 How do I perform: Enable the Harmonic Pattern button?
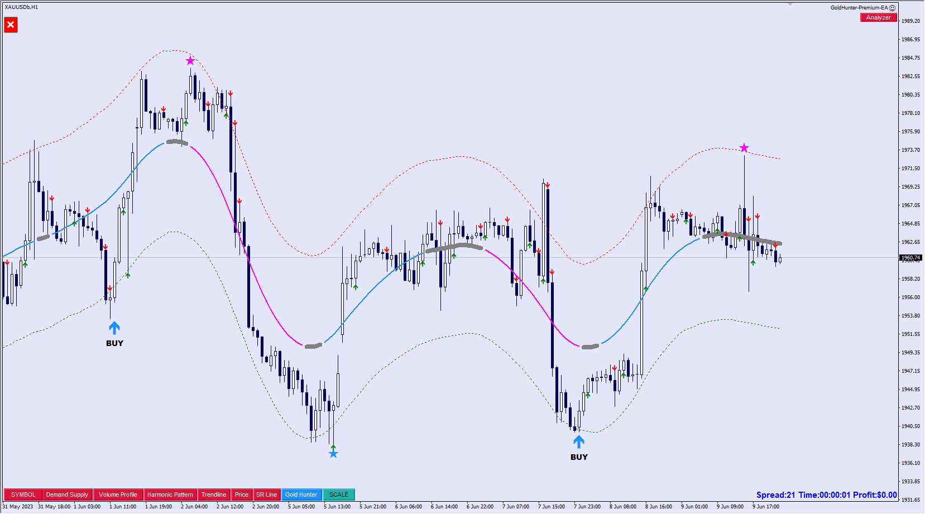pos(170,494)
